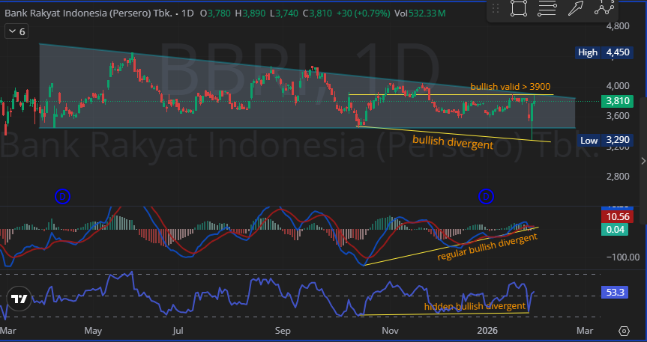647x342 pixels.
Task: Click the C3,810 close value
Action: click(317, 13)
